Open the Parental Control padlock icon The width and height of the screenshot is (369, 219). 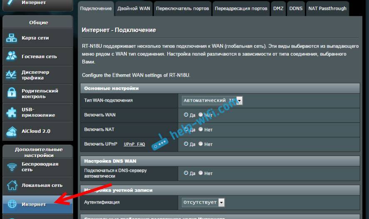coord(11,92)
